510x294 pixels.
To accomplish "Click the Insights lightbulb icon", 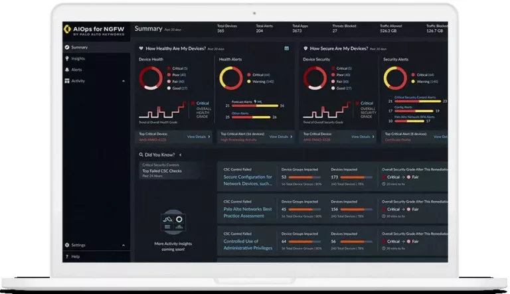I will tap(67, 58).
